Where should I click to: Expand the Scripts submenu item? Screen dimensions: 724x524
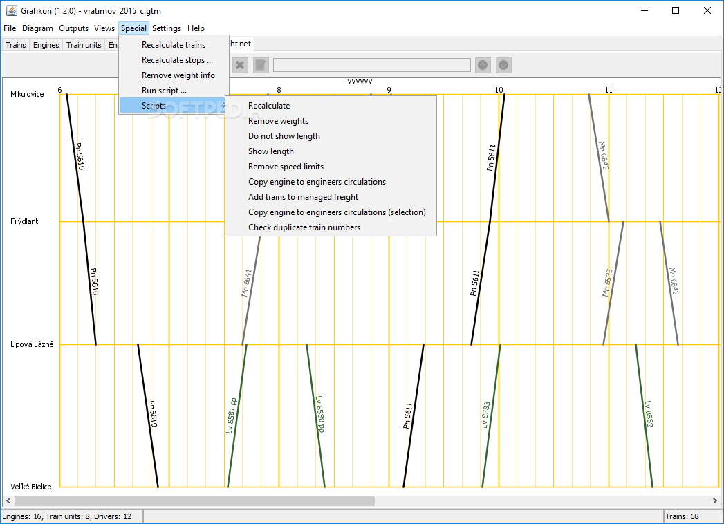[174, 106]
